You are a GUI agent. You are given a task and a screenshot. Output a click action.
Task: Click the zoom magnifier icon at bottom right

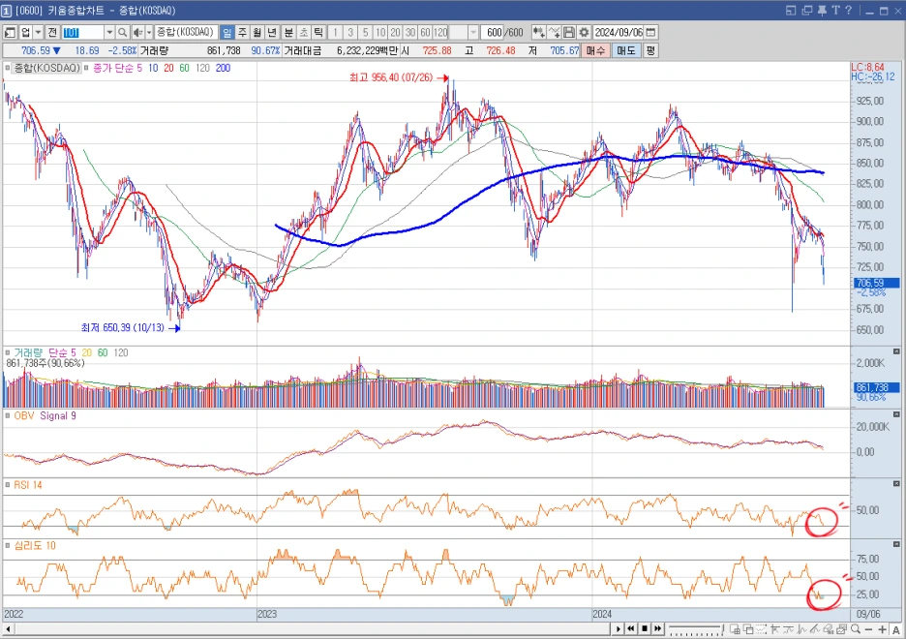click(856, 628)
